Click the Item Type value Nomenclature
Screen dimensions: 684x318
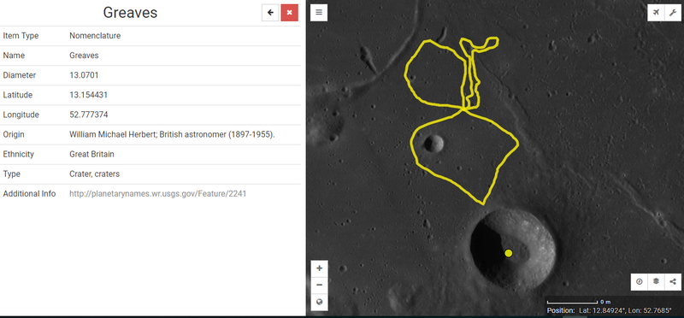(x=95, y=36)
